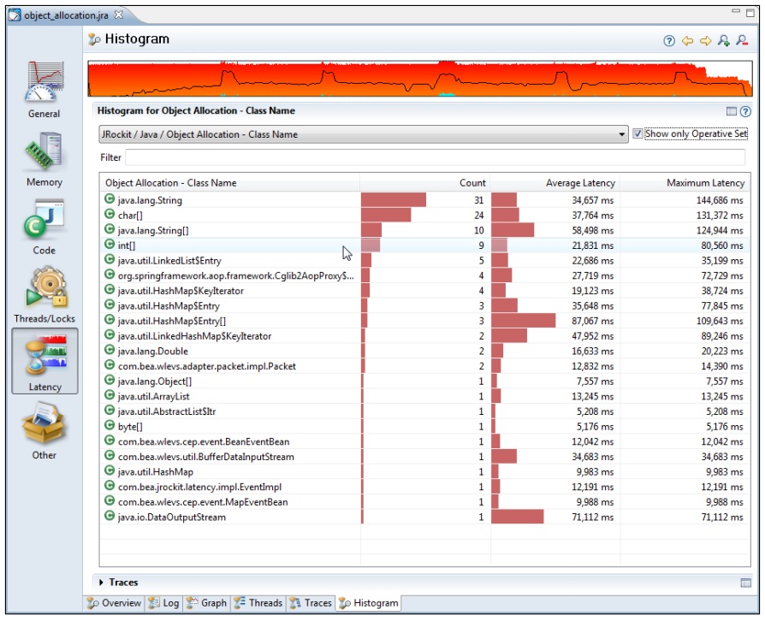The height and width of the screenshot is (621, 765).
Task: Navigate forward with the right arrow icon
Action: 705,41
